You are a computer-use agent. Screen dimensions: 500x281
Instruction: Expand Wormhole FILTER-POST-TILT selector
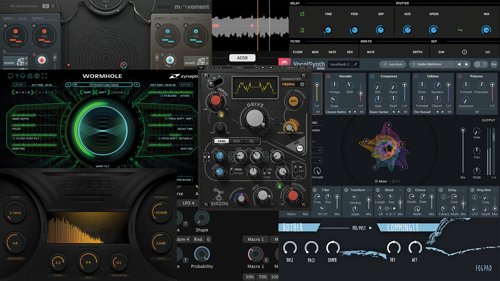pyautogui.click(x=27, y=138)
